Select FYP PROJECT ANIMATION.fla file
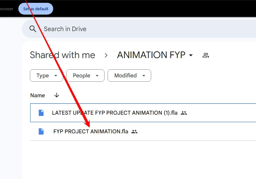The image size is (256, 179). (143, 131)
